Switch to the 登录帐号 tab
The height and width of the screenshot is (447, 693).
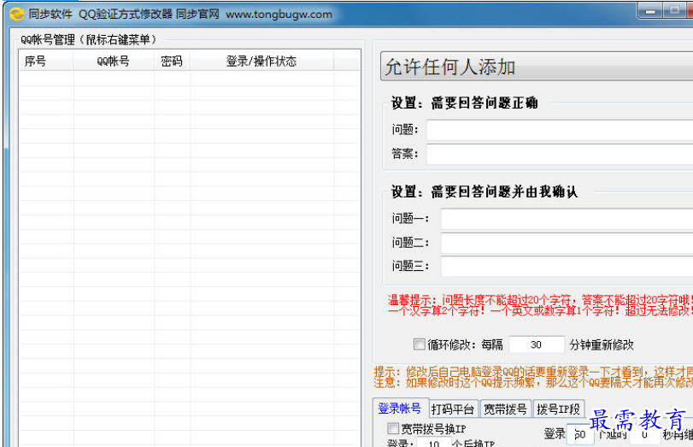click(x=400, y=408)
